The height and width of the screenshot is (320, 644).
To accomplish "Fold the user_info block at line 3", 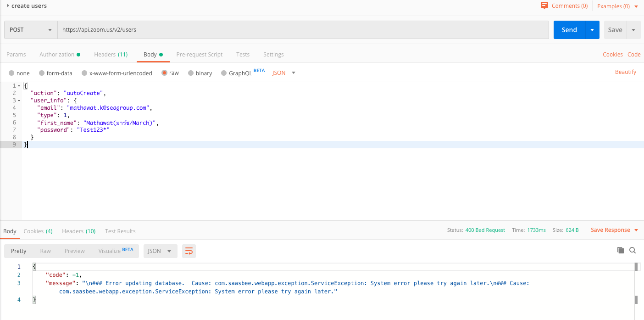I will pos(19,101).
